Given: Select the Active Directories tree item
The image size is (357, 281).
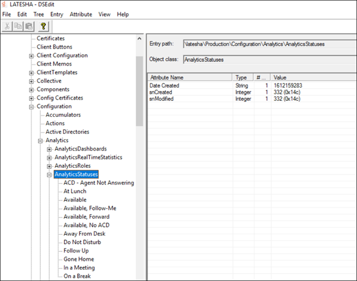Looking at the screenshot, I should (x=68, y=132).
